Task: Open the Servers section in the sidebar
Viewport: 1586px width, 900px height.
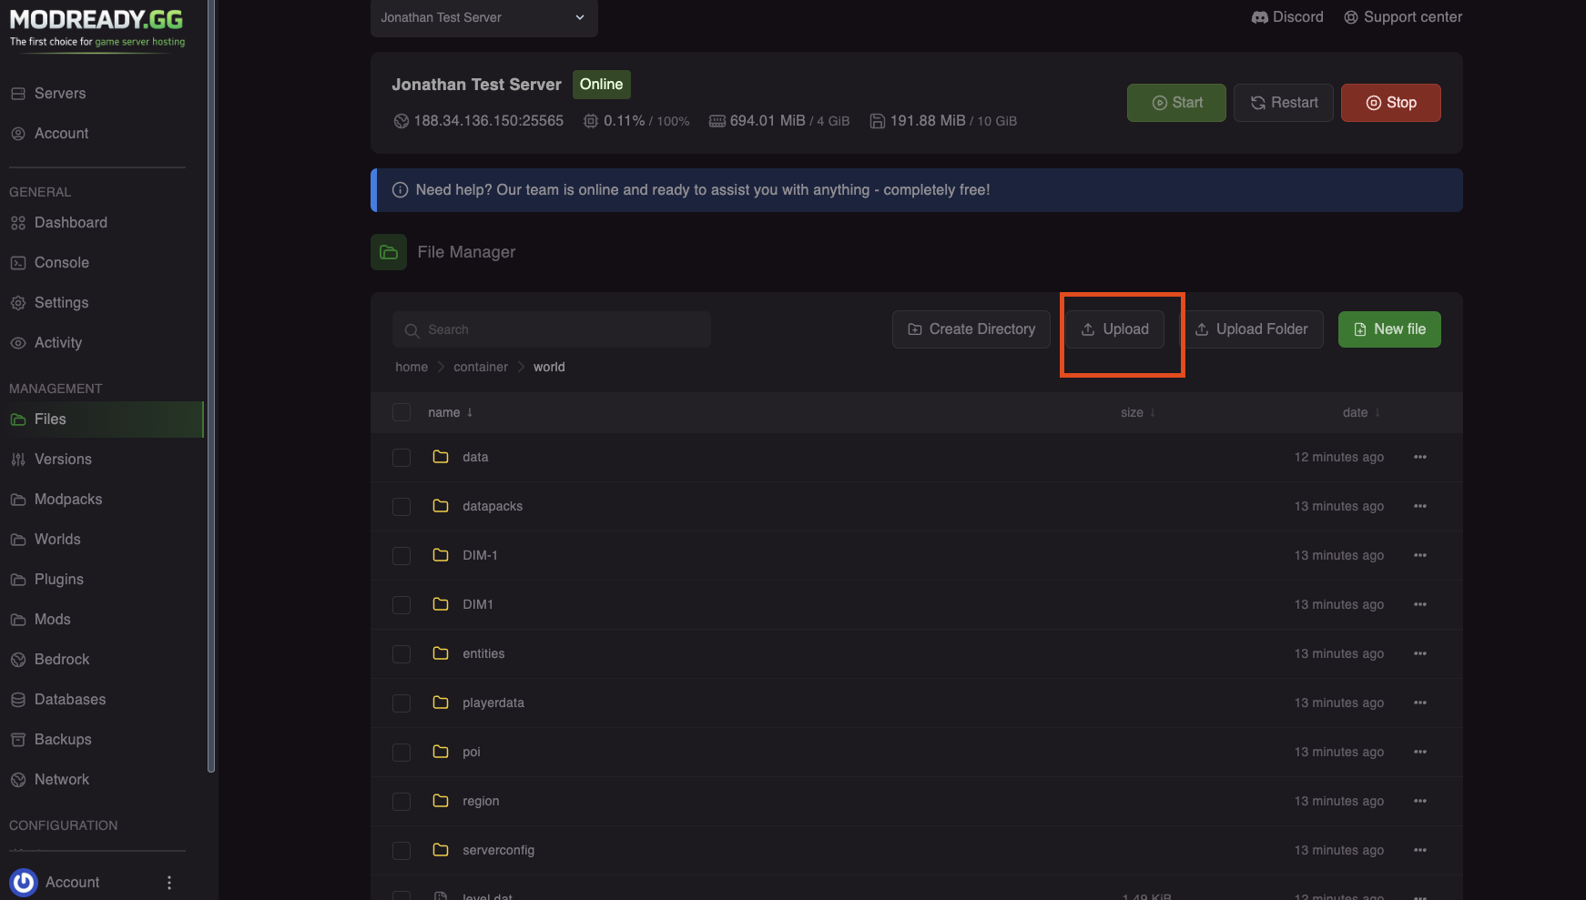Action: click(x=59, y=93)
